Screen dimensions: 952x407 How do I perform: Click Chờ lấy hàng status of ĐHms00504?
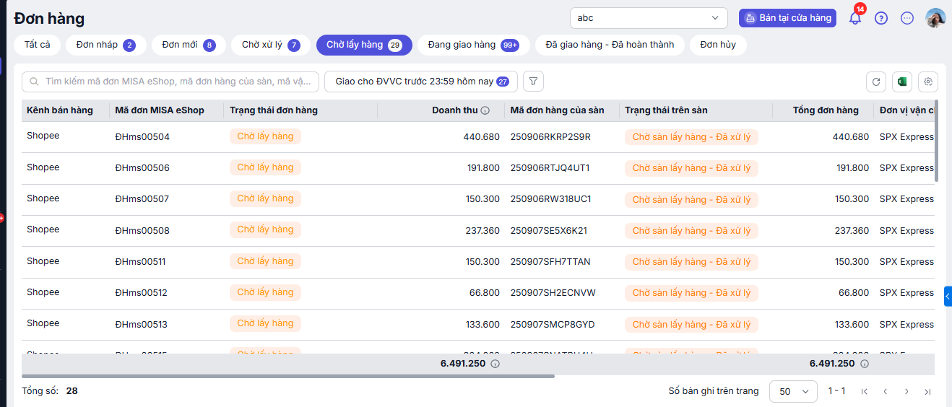tap(265, 136)
